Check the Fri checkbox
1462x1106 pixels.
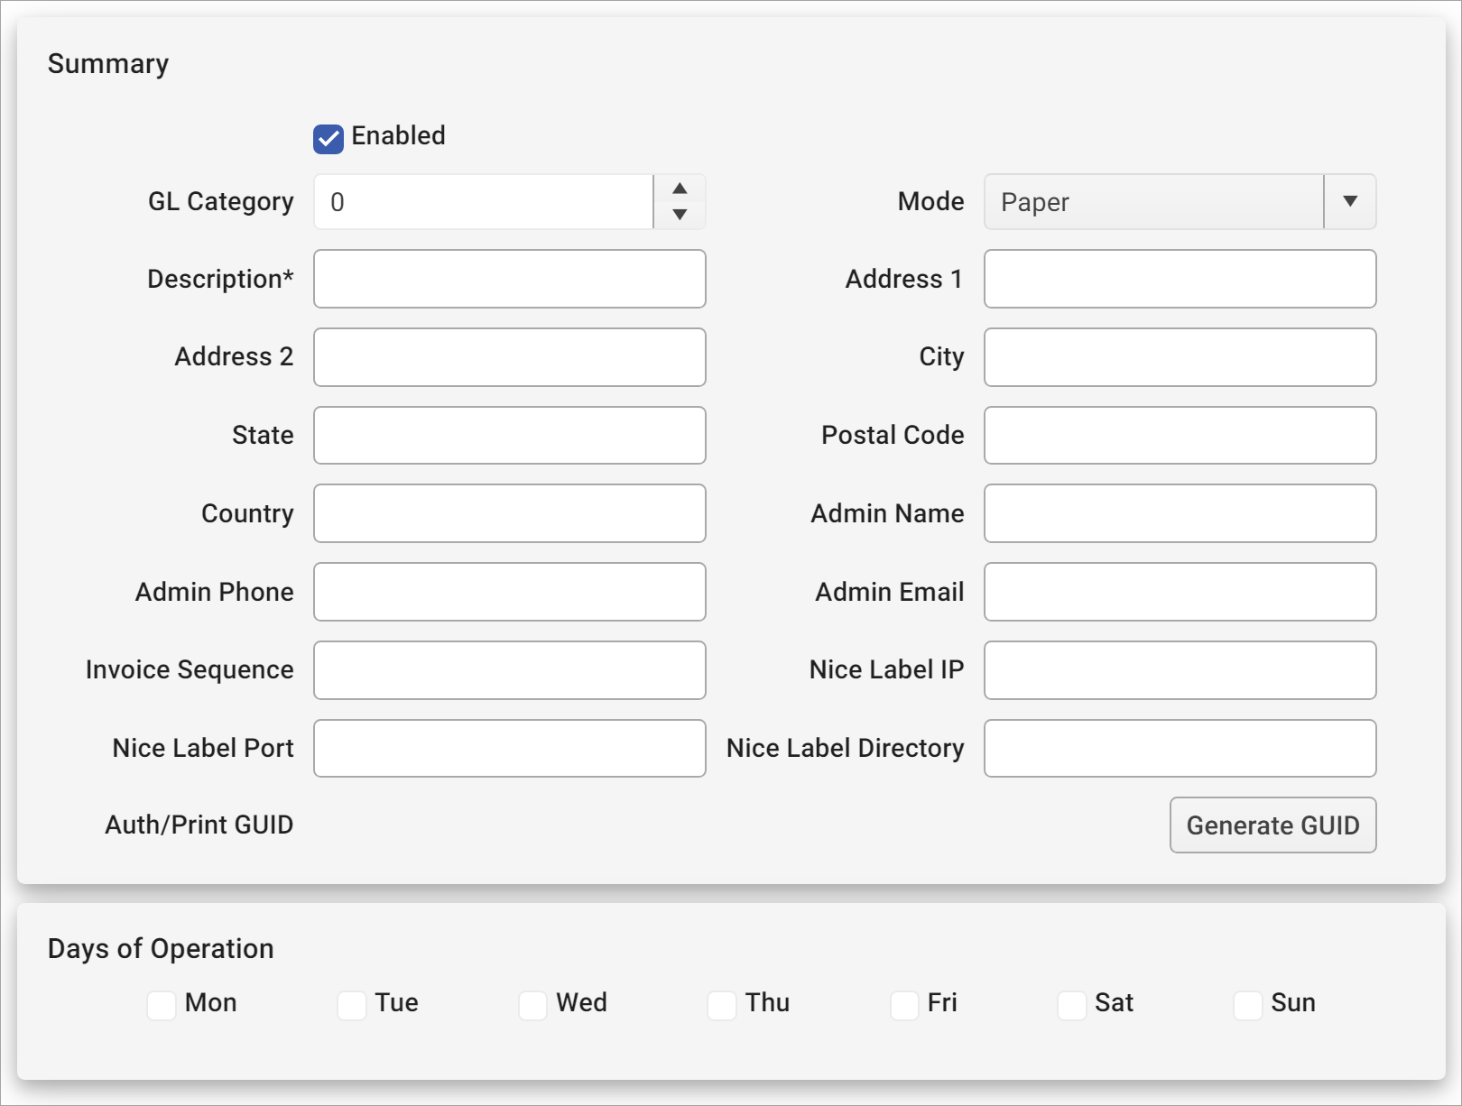coord(904,1004)
